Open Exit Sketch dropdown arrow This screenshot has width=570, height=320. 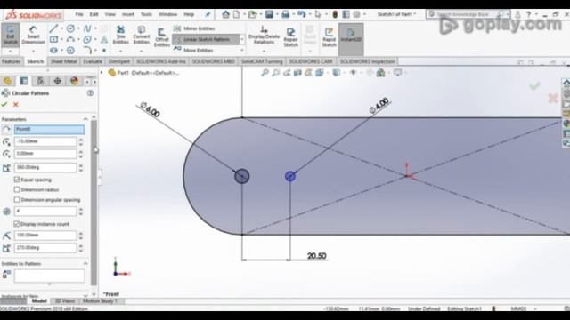coord(10,51)
